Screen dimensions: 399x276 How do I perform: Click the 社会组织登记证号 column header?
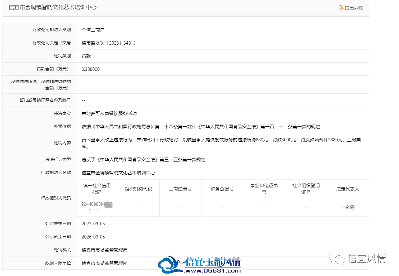click(306, 189)
